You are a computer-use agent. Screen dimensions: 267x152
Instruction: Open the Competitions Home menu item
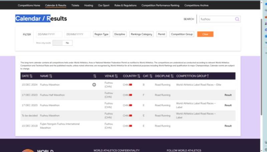click(x=29, y=5)
